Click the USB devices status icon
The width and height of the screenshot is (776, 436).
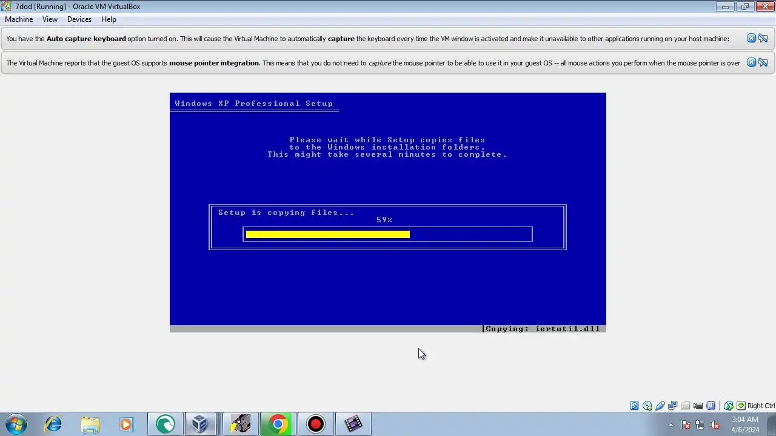coord(660,406)
